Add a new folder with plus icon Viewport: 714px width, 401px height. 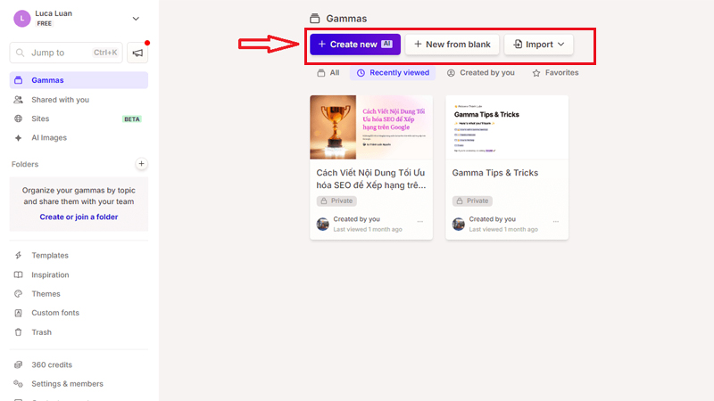(x=142, y=164)
